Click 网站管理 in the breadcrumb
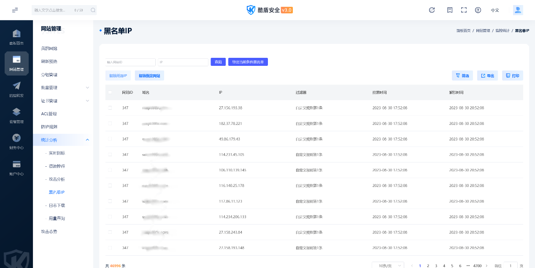This screenshot has height=268, width=535. click(483, 31)
